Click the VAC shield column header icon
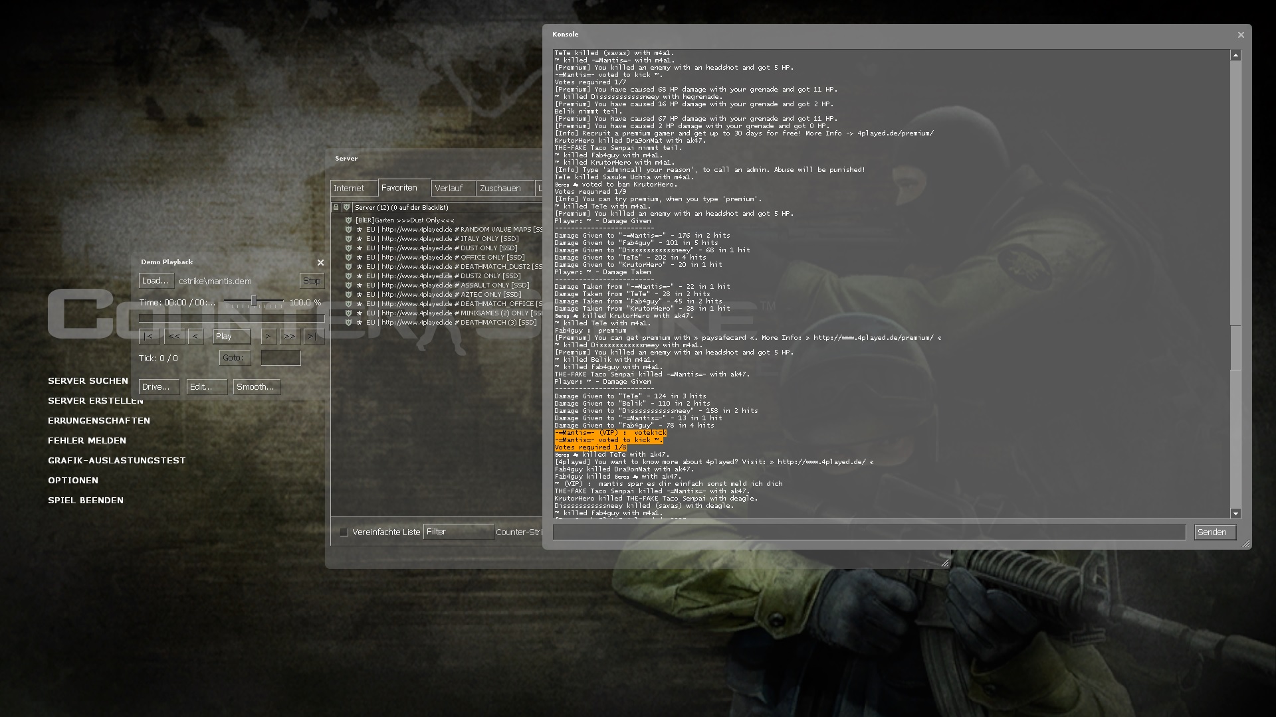Viewport: 1276px width, 717px height. [x=346, y=207]
